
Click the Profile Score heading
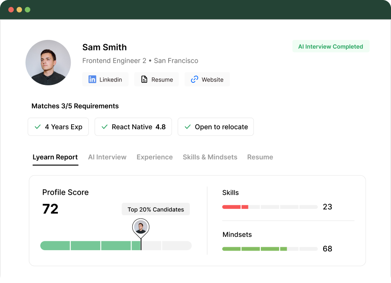coord(65,192)
